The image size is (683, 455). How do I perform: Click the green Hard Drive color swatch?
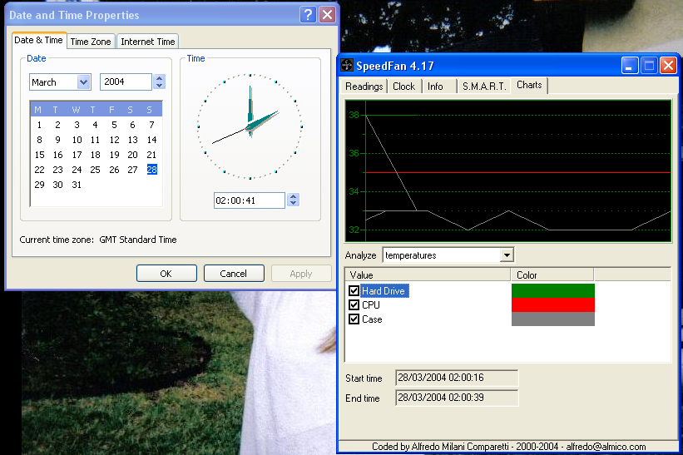[x=552, y=290]
